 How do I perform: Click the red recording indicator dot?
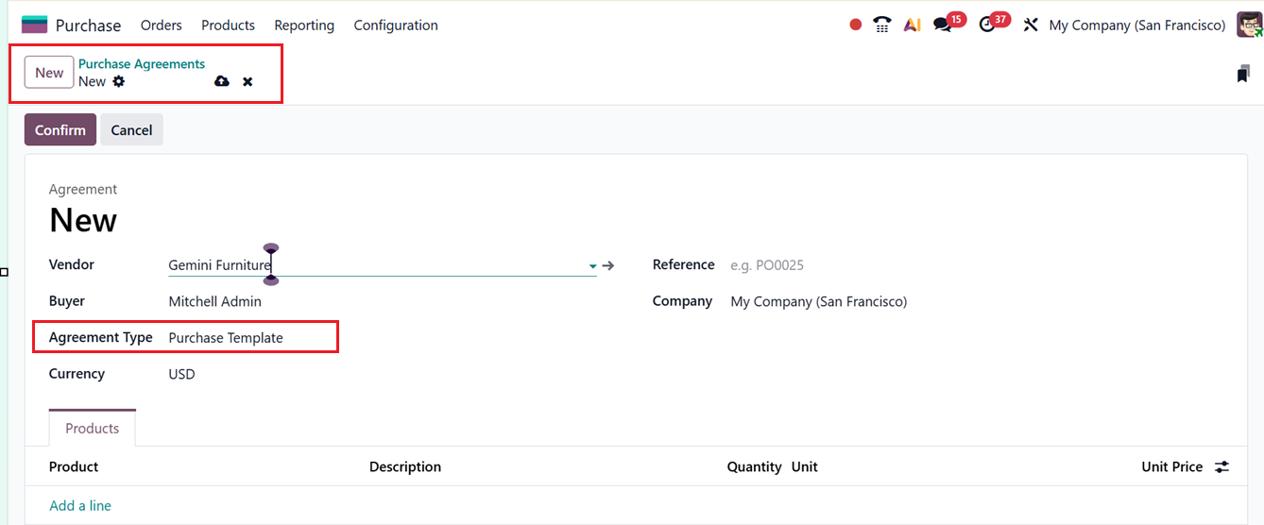pos(856,25)
